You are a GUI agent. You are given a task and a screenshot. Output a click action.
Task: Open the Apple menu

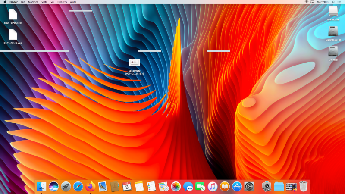pos(5,2)
